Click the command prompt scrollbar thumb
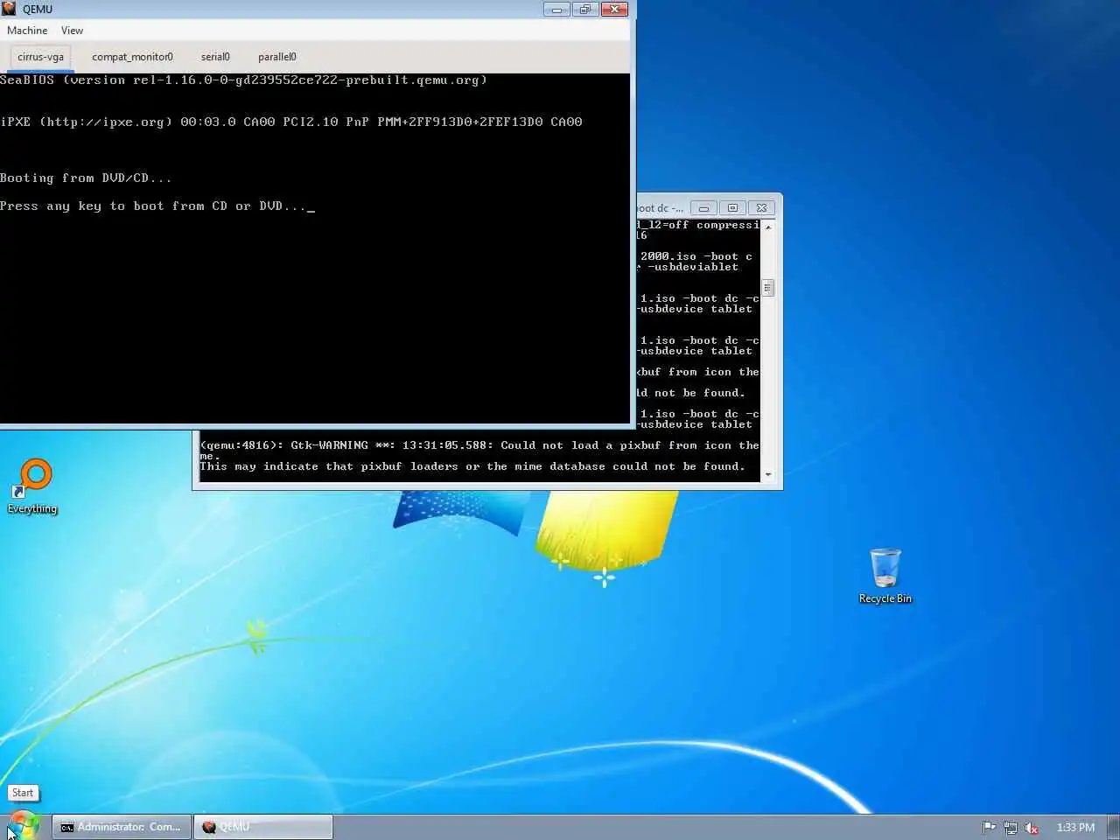1120x840 pixels. click(x=768, y=288)
